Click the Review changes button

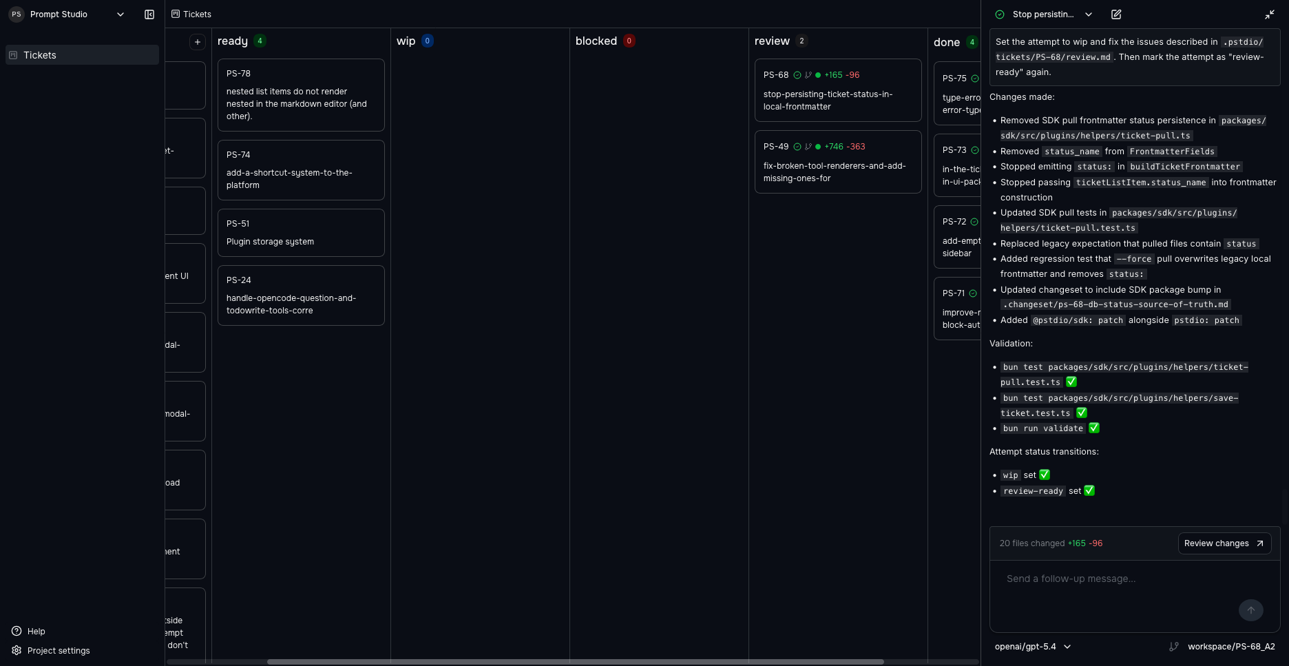(x=1224, y=543)
